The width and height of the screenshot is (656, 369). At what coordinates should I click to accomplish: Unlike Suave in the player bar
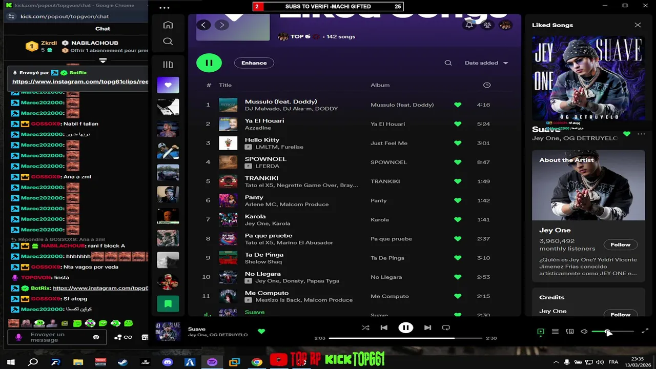click(261, 332)
